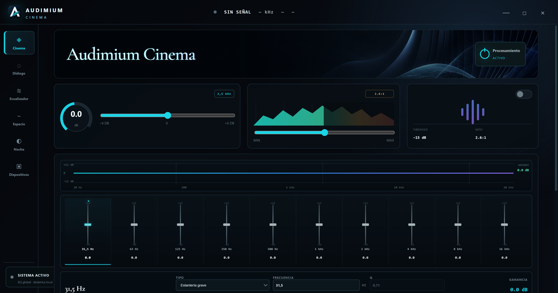The height and width of the screenshot is (293, 558).
Task: Select the 8 kHz band fader
Action: coord(458,225)
